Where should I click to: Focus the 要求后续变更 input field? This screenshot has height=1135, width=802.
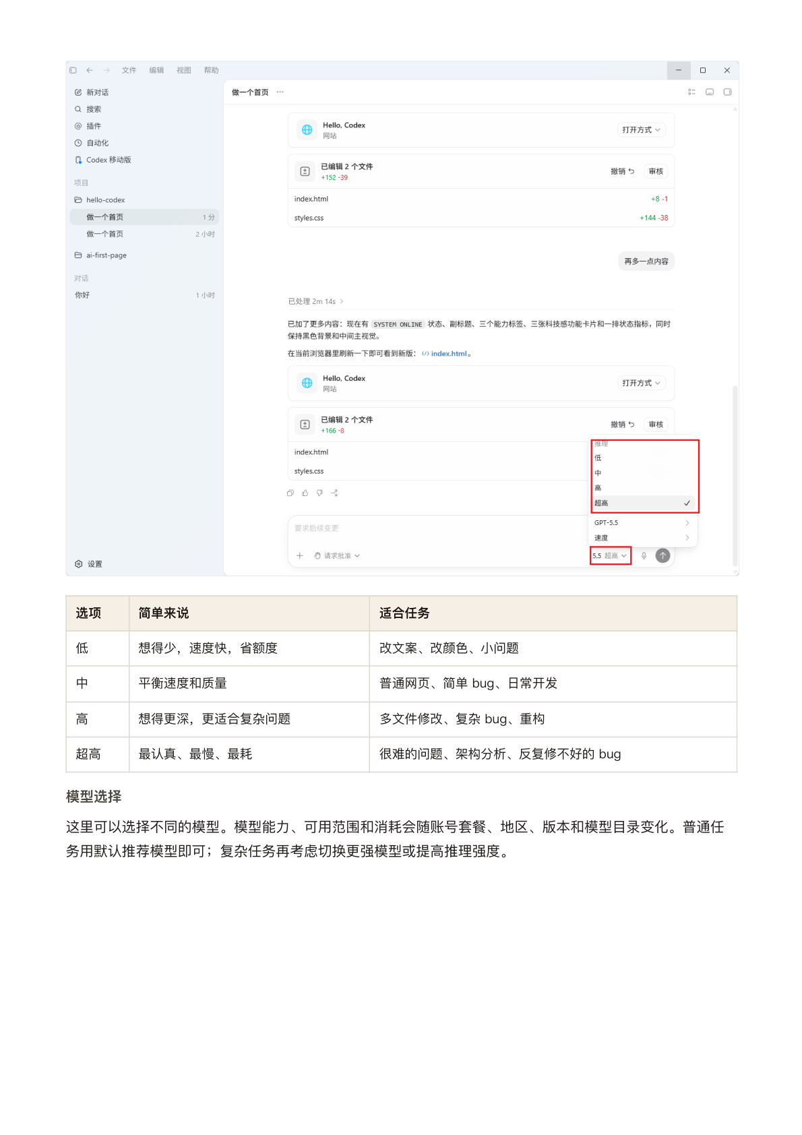click(438, 528)
